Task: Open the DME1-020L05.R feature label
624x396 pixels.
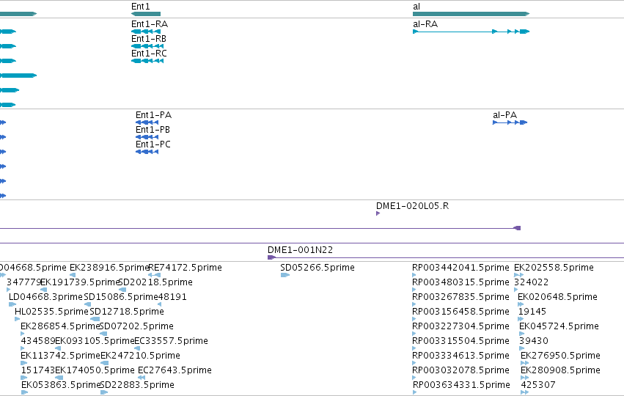Action: pos(412,206)
